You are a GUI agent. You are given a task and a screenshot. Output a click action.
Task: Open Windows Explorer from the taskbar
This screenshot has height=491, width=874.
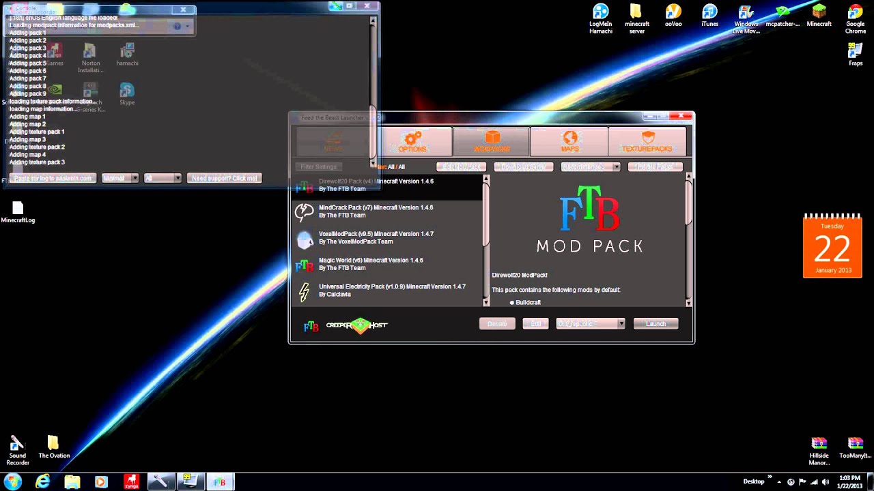coord(72,482)
